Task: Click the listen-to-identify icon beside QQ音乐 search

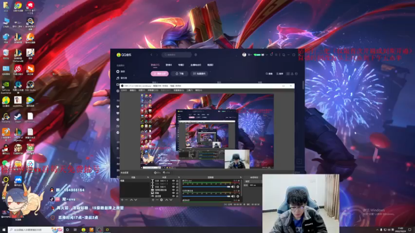Action: (x=196, y=55)
